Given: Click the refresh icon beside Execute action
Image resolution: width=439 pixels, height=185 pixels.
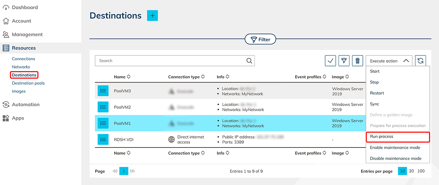Looking at the screenshot, I should (x=420, y=61).
